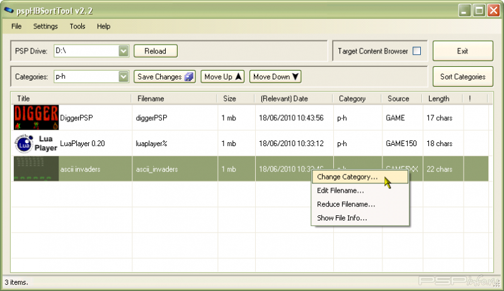Sort list by Filename column header

click(151, 98)
